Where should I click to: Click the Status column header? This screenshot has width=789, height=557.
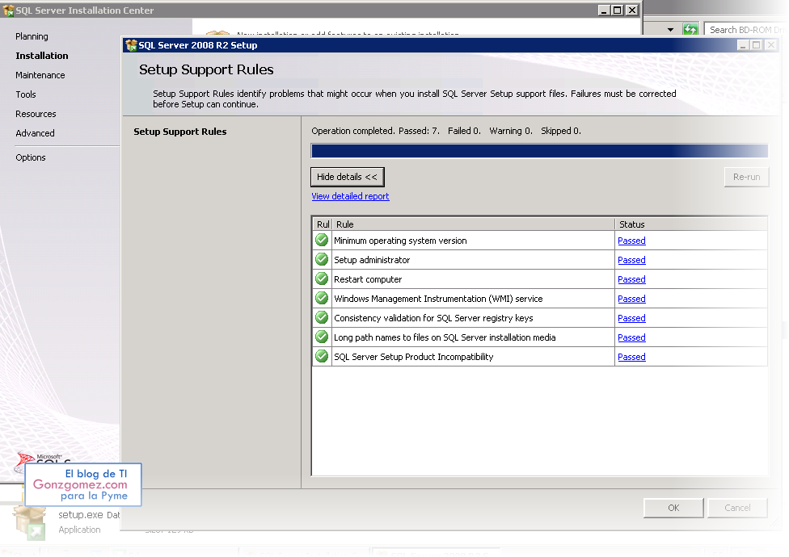tap(691, 224)
